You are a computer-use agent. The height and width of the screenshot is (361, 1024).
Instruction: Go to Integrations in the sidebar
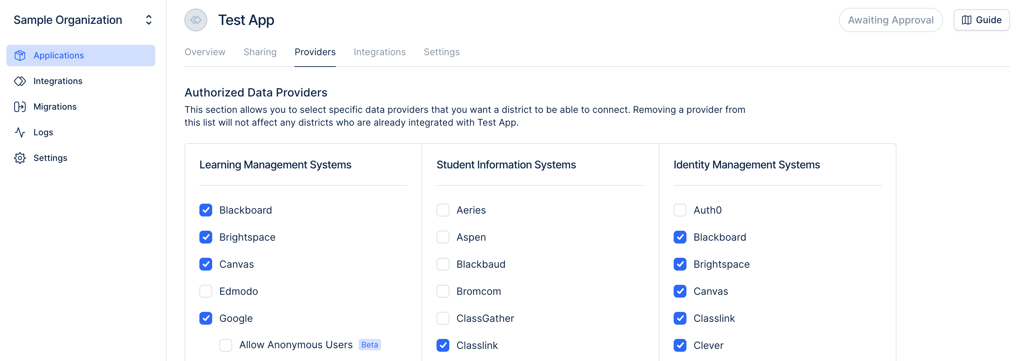point(81,81)
